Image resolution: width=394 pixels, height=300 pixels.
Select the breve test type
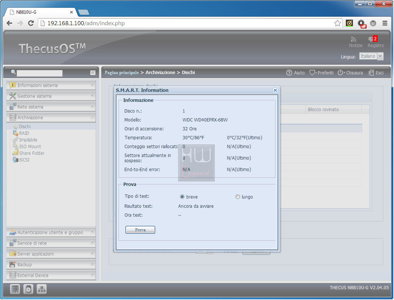coord(182,197)
